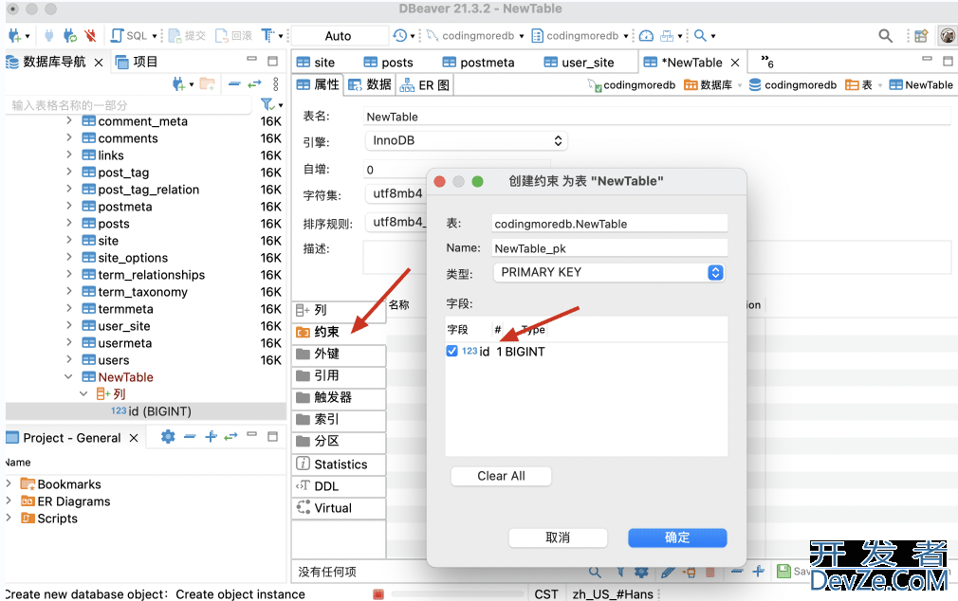958x601 pixels.
Task: Open the active schema codingmoredb dropdown
Action: (580, 35)
